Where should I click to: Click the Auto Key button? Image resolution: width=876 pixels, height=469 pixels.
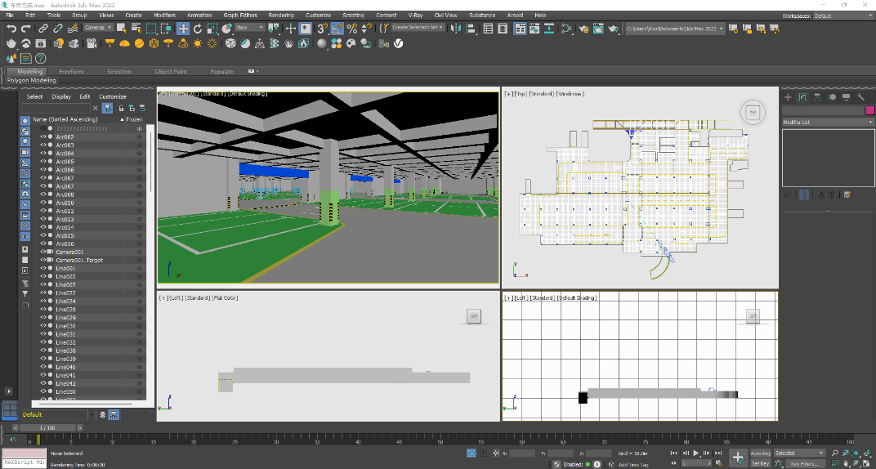click(x=760, y=453)
